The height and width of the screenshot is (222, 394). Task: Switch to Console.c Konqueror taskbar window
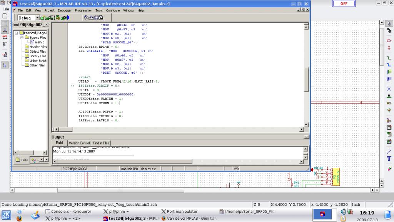tap(68, 211)
